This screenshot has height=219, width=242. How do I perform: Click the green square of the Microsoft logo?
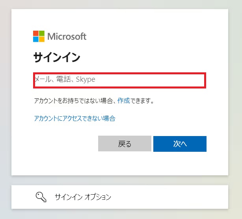pyautogui.click(x=42, y=33)
